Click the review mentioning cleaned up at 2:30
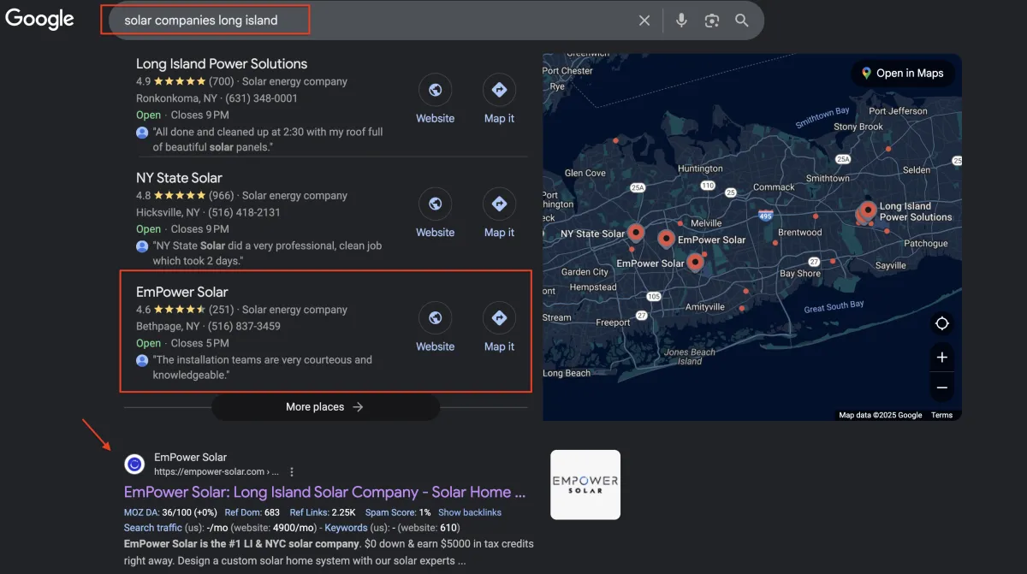The height and width of the screenshot is (574, 1027). point(268,139)
